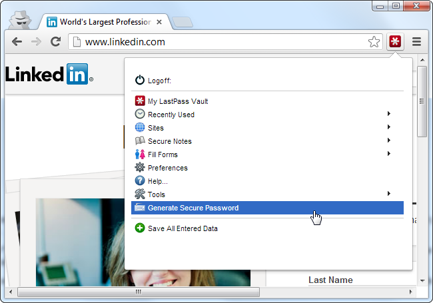
Task: Click the Logoff power icon
Action: [140, 80]
